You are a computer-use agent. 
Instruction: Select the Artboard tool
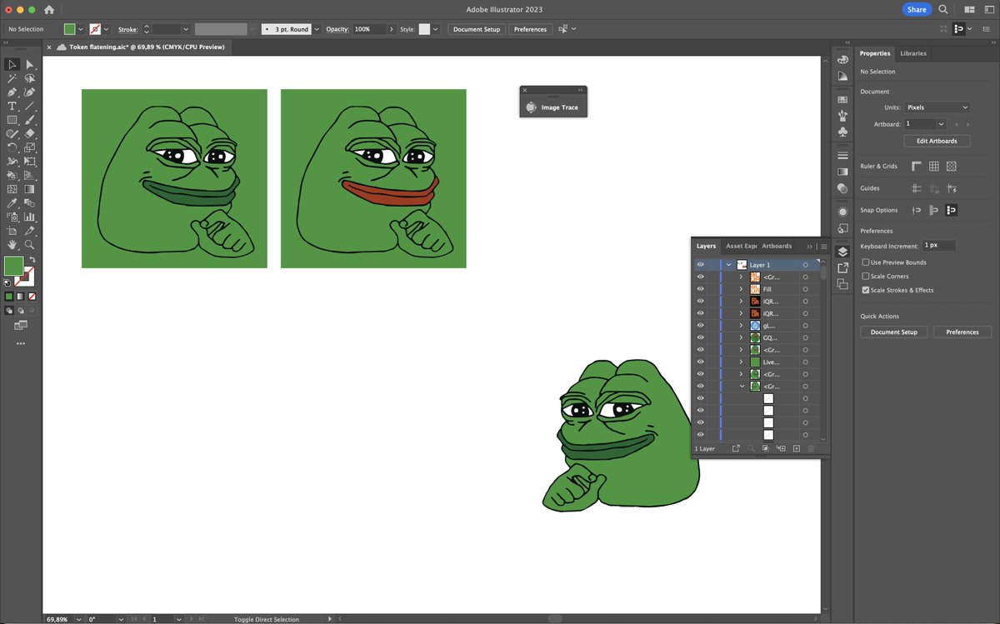click(x=12, y=231)
